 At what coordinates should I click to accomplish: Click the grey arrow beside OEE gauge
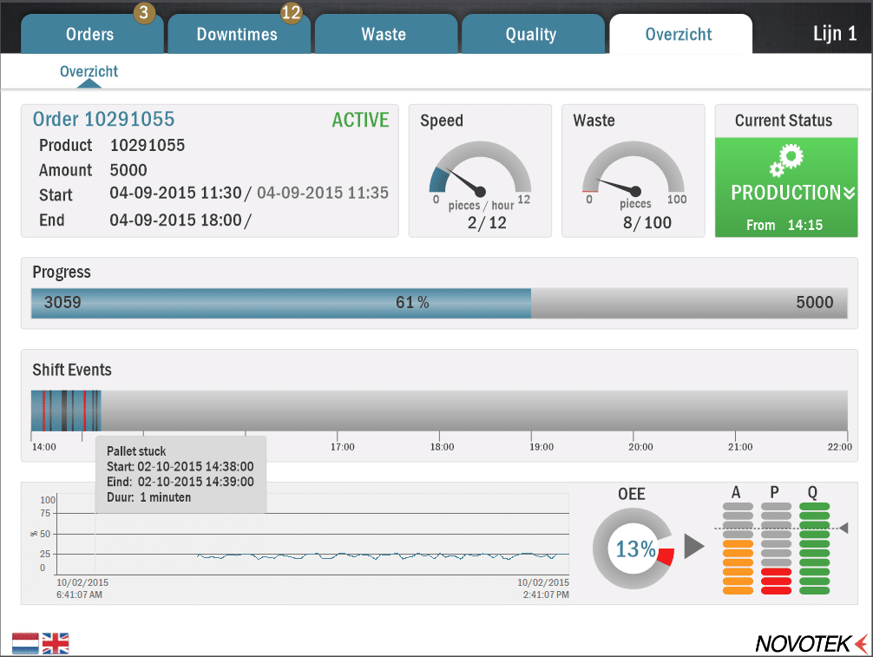pyautogui.click(x=694, y=547)
